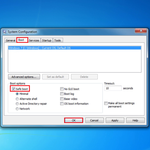Uncheck the Safe boot checkbox
This screenshot has height=150, width=150.
point(13,89)
